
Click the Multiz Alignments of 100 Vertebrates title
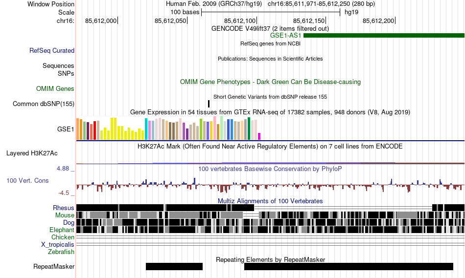pos(270,201)
